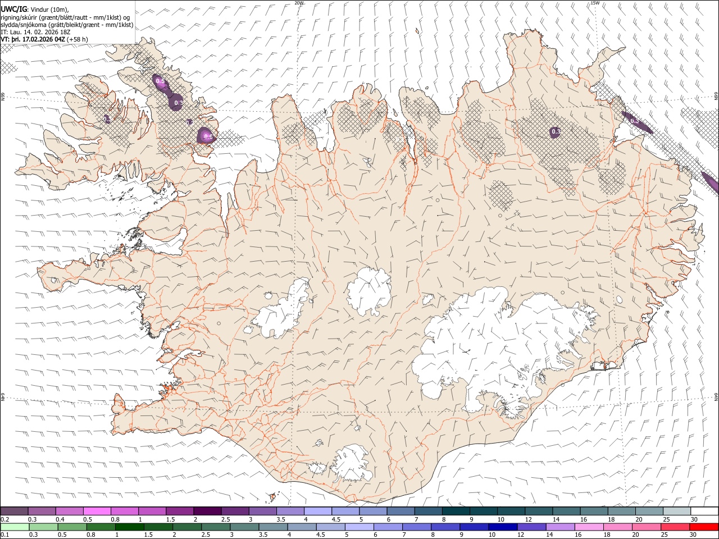Click the bright red lower swatch between 25 and 30

pos(675,527)
